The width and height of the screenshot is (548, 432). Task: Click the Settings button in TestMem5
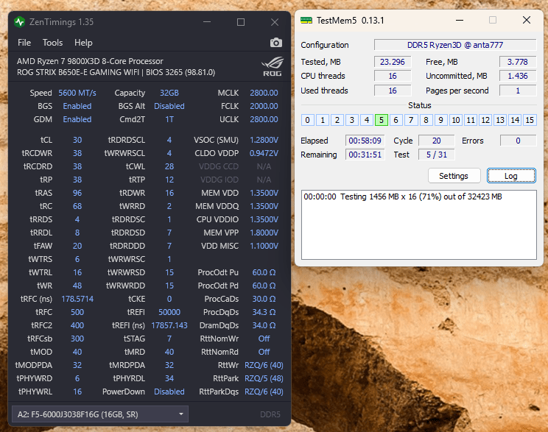(x=454, y=176)
